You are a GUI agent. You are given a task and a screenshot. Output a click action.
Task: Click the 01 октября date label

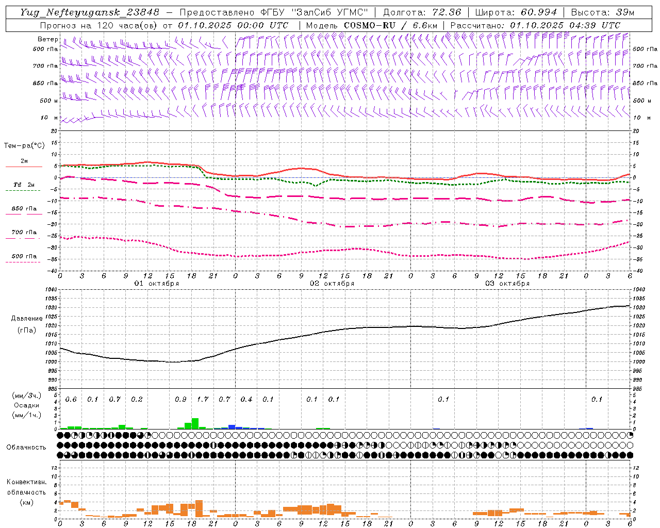(x=157, y=284)
